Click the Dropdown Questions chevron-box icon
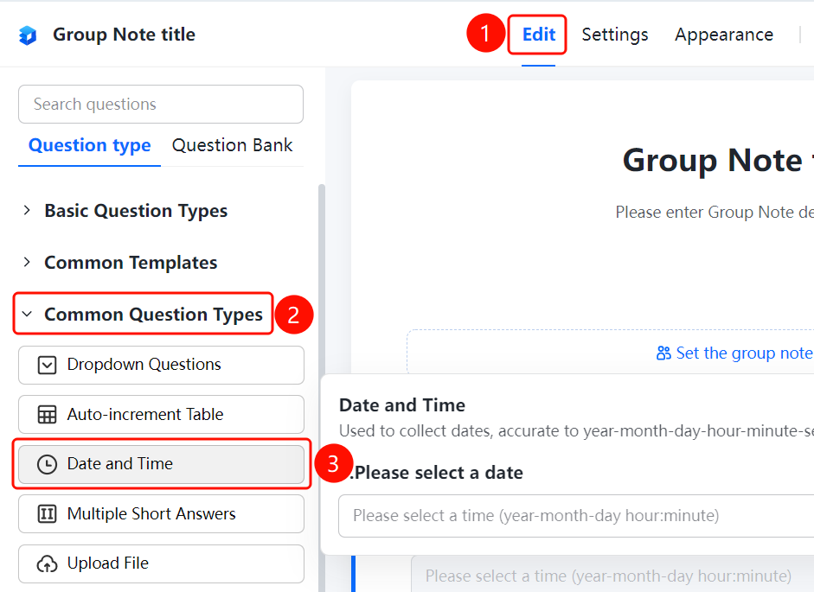The width and height of the screenshot is (814, 592). (x=47, y=365)
